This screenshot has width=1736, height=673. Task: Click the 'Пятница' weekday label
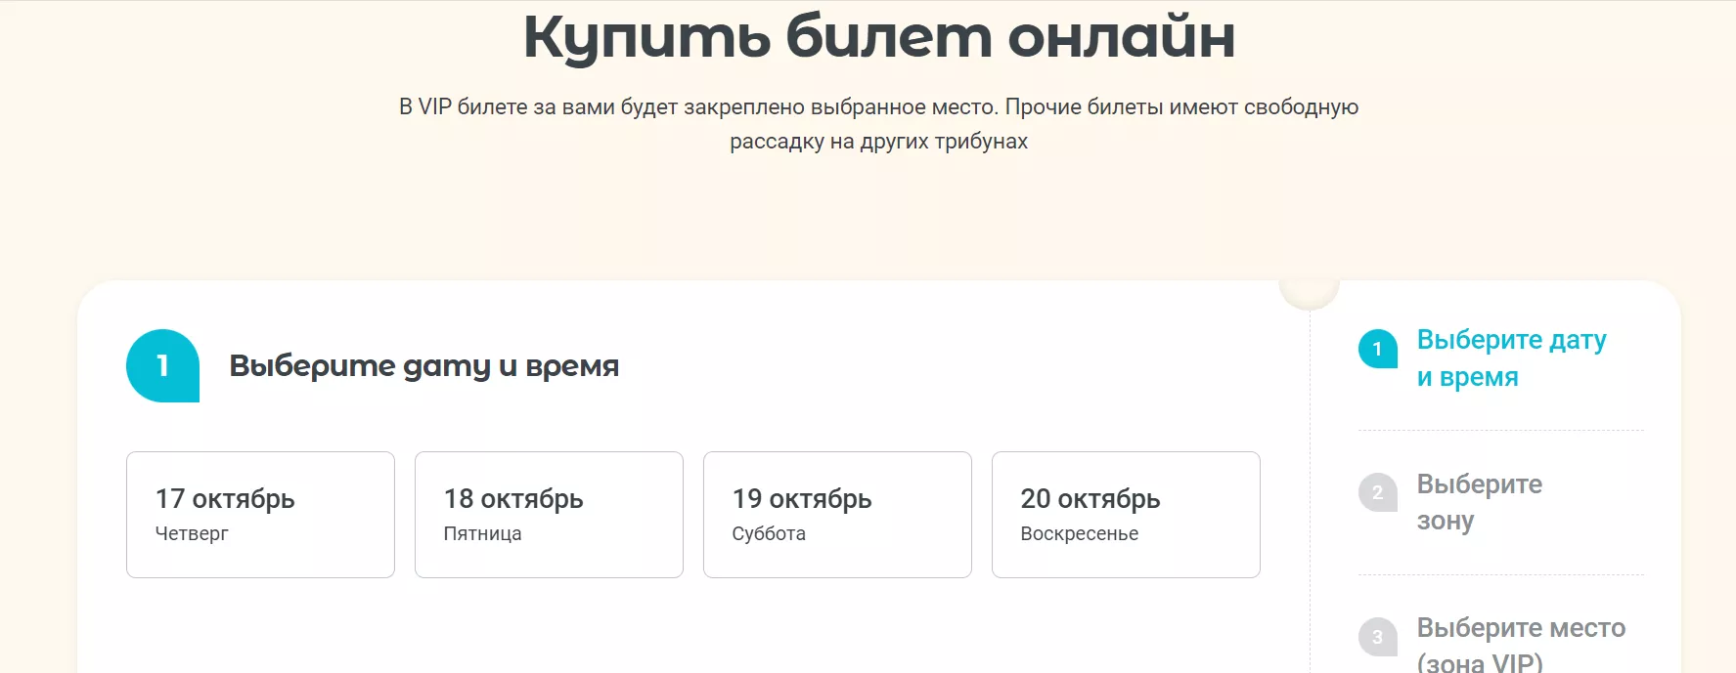[x=482, y=533]
